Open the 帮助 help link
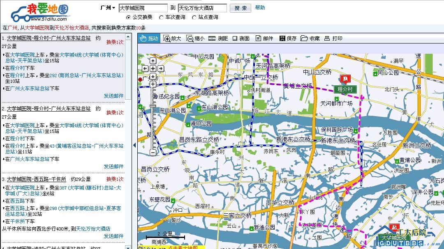The width and height of the screenshot is (444, 249). click(260, 8)
